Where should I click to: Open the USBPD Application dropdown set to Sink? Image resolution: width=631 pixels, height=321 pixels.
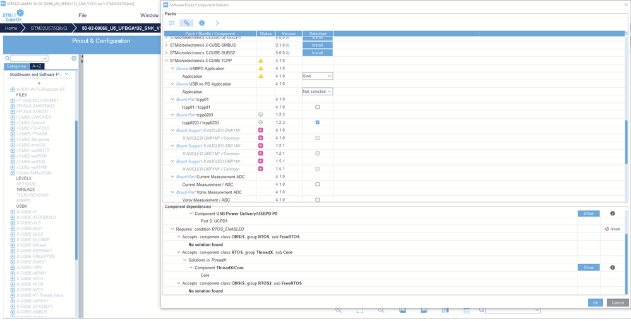317,76
